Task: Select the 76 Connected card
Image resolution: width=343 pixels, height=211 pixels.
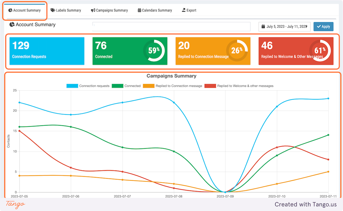Action: click(130, 51)
